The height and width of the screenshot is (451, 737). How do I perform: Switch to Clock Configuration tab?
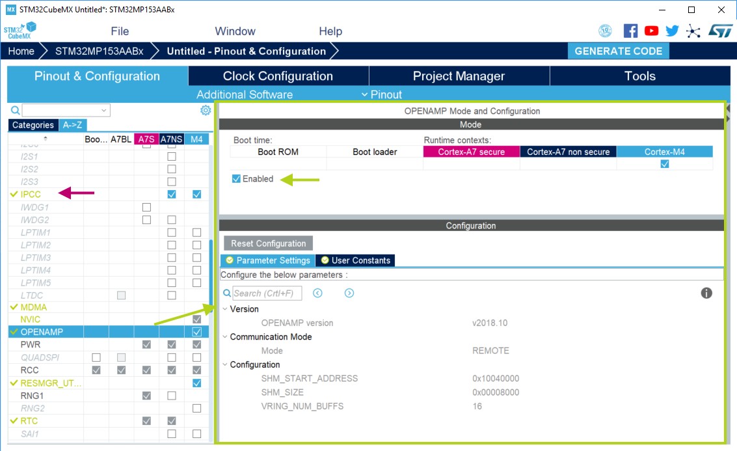point(278,75)
